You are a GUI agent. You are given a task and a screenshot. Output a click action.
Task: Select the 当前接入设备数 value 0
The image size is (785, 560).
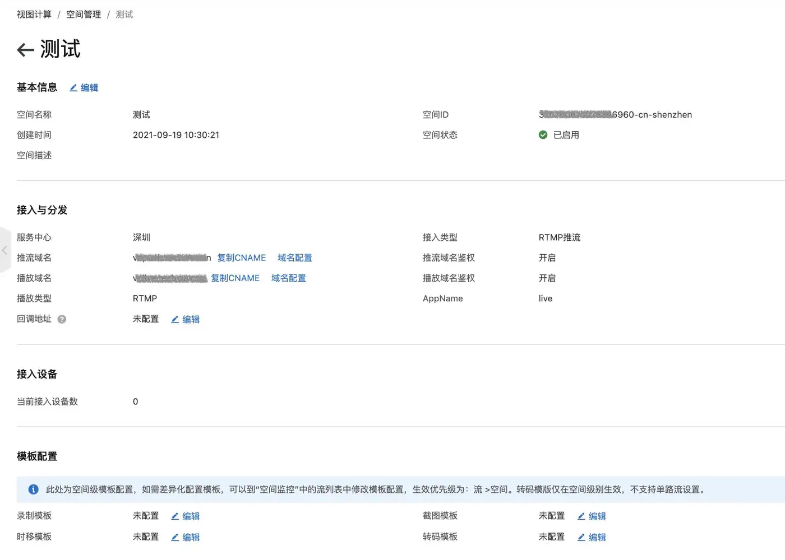click(135, 402)
